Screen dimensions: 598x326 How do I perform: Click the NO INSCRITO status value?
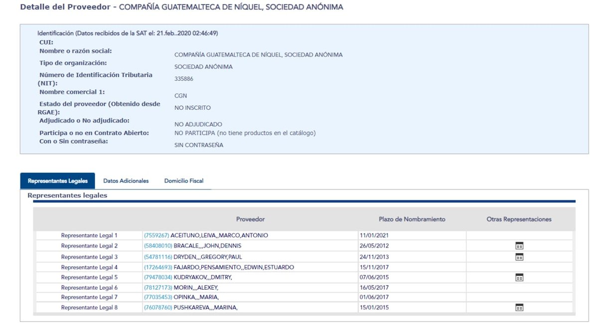point(192,108)
